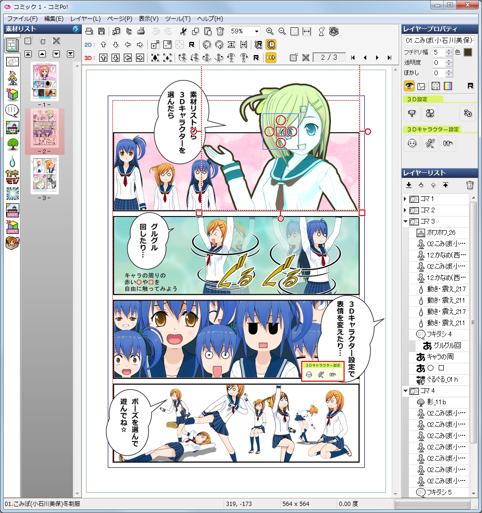The width and height of the screenshot is (482, 513).
Task: Select page 3 thumbnail
Action: click(x=45, y=175)
